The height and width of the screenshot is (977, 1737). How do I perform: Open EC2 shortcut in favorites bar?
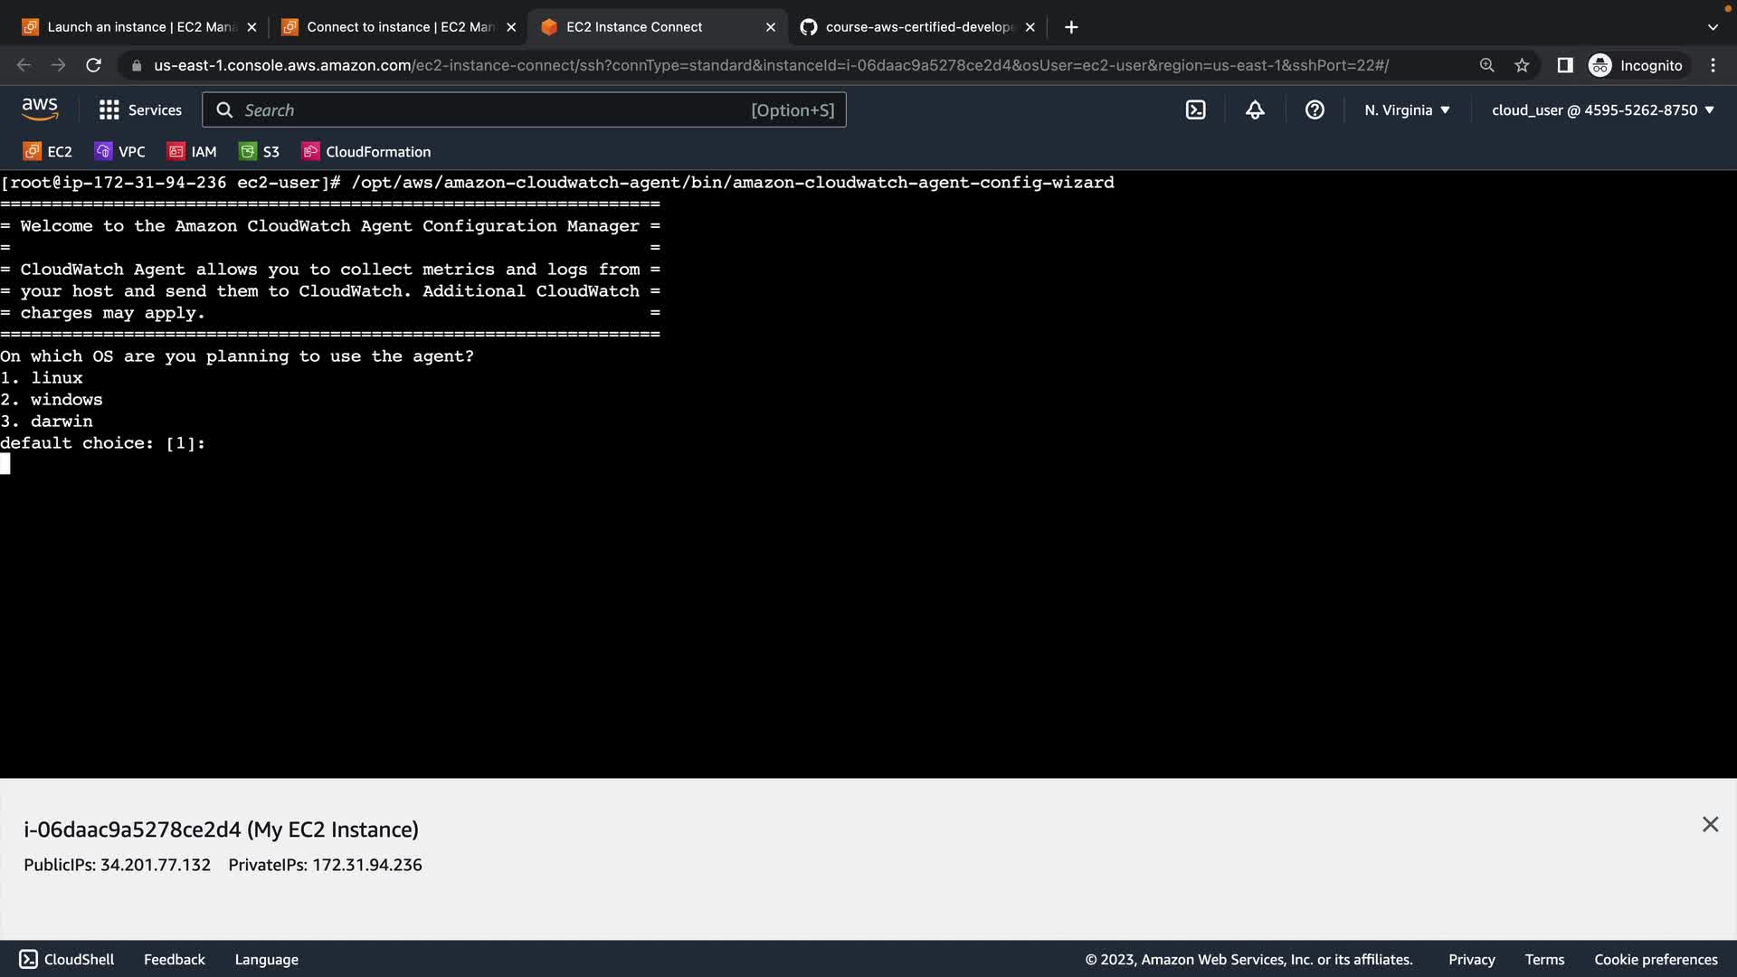click(48, 152)
